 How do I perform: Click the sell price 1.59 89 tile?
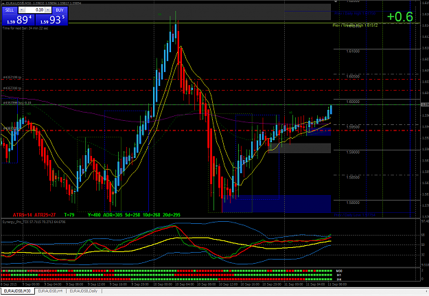tap(19, 20)
